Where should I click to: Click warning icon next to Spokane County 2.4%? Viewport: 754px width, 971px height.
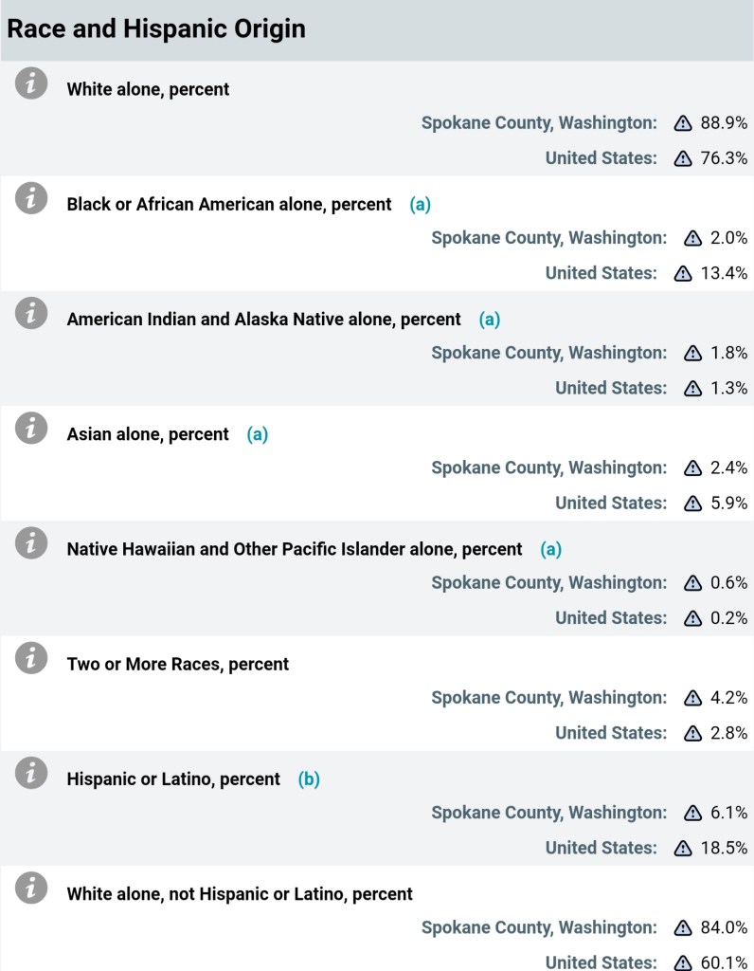693,468
